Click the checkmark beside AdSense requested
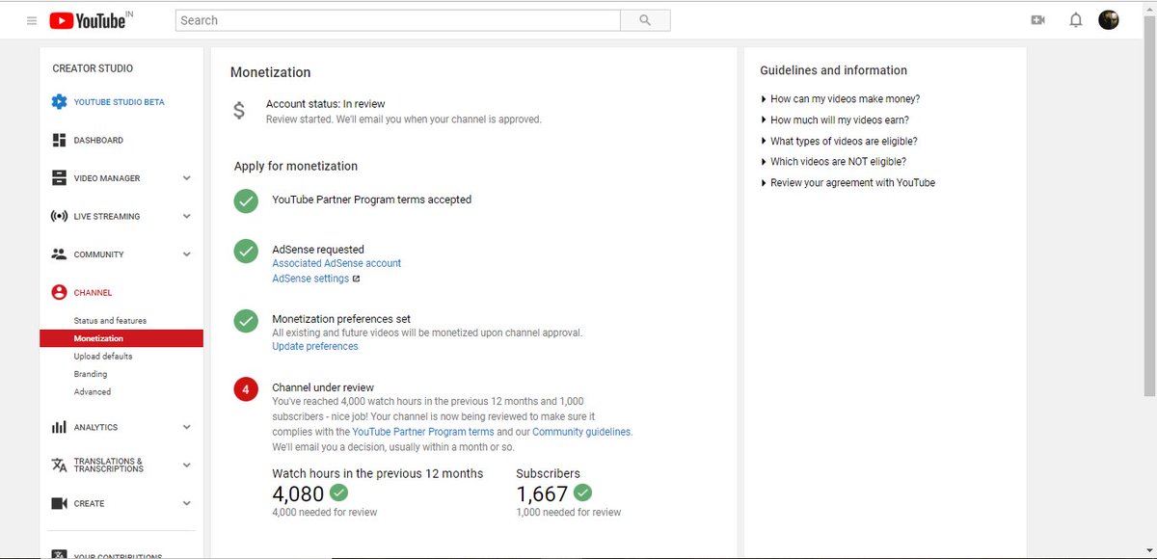Screen dimensions: 1157x559 point(246,251)
